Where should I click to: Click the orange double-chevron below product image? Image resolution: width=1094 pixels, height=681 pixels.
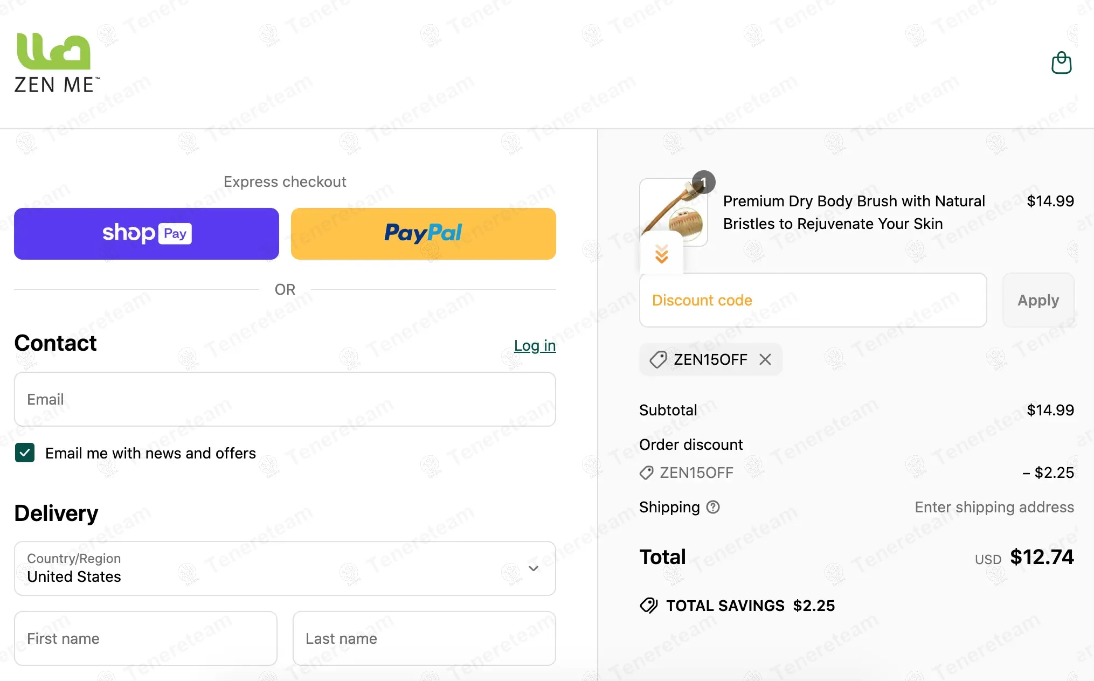662,253
